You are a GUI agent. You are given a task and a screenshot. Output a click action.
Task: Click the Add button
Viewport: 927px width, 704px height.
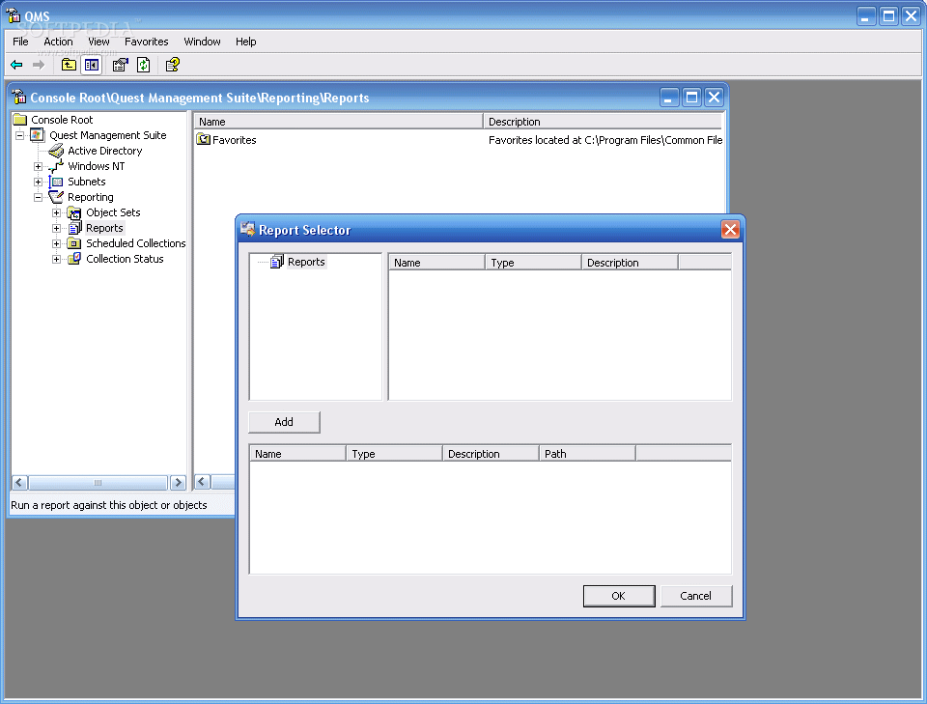coord(284,422)
